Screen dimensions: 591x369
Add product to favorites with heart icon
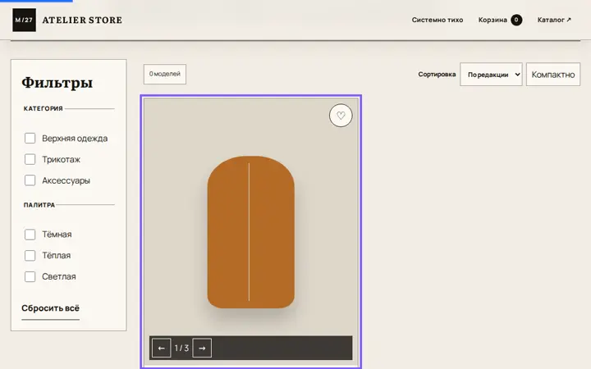[x=341, y=116]
